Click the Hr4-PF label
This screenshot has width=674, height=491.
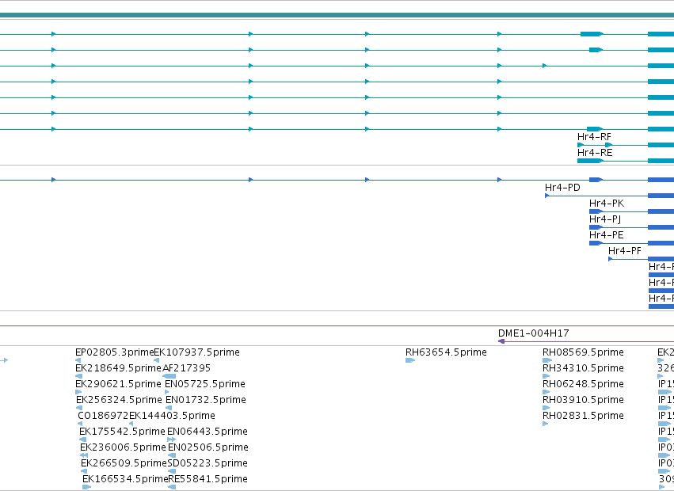point(625,251)
